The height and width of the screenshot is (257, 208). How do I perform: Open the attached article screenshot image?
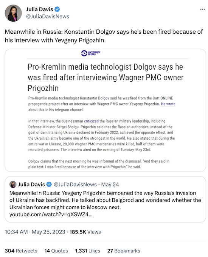105,110
